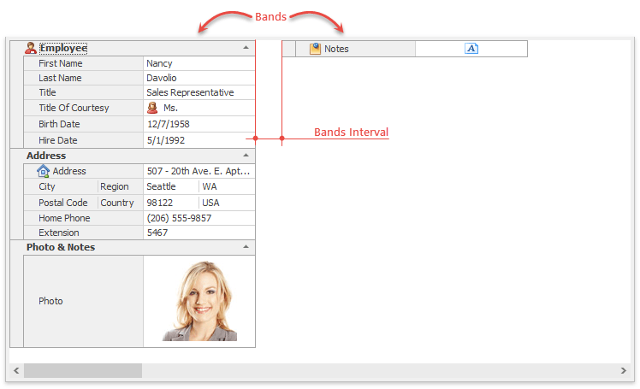The width and height of the screenshot is (640, 389).
Task: Select the Country label
Action: pyautogui.click(x=117, y=203)
